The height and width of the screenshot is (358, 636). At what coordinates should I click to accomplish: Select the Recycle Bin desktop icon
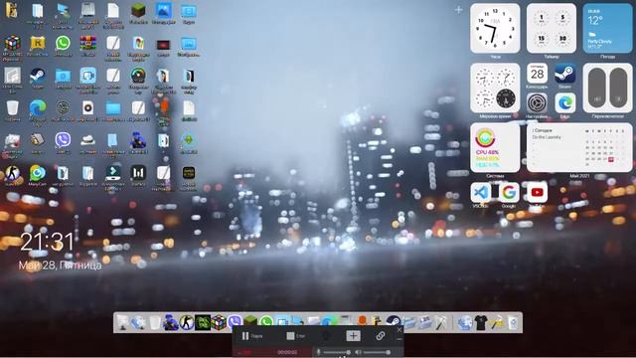[12, 108]
